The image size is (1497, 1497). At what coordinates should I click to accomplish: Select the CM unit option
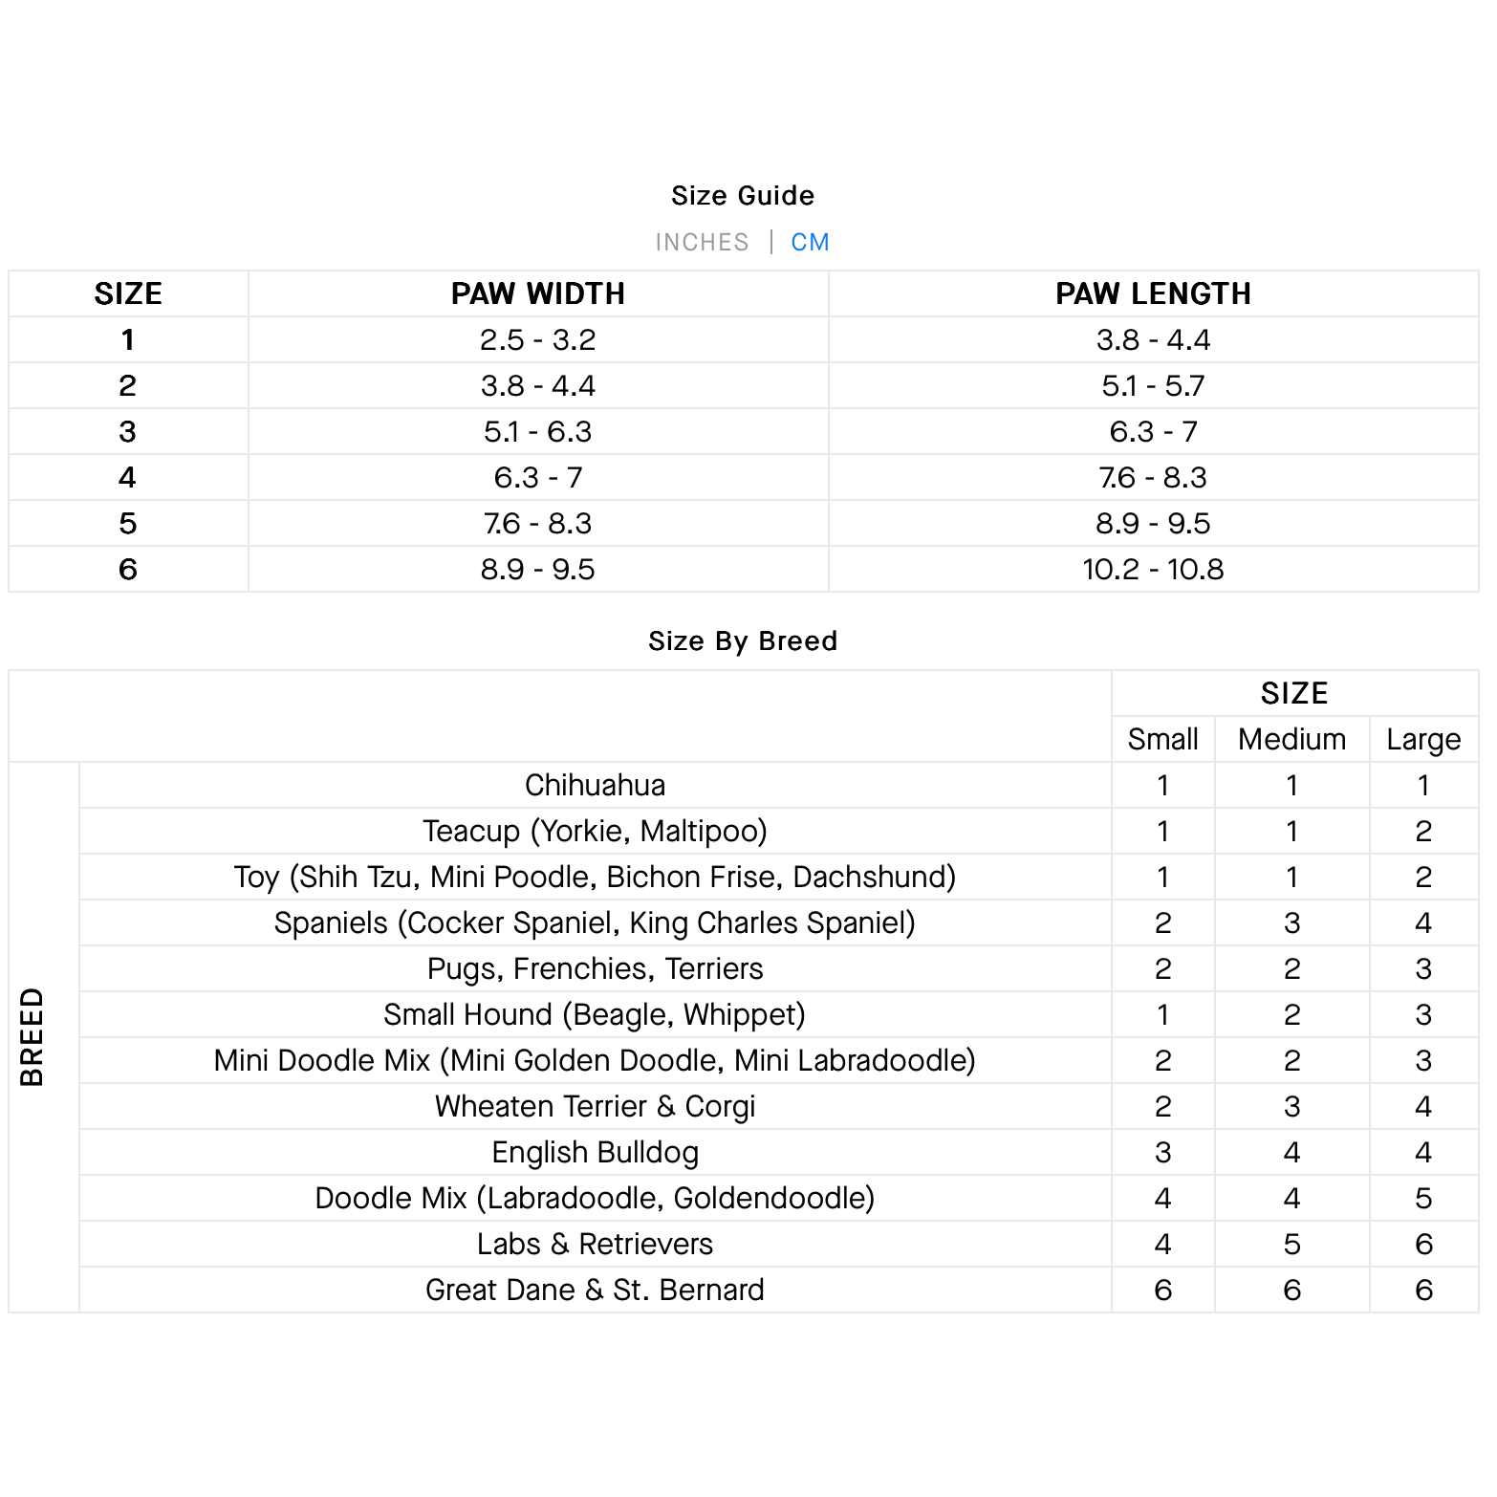click(810, 242)
